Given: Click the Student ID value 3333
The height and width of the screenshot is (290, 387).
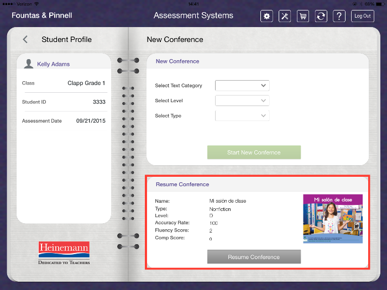Looking at the screenshot, I should (99, 102).
